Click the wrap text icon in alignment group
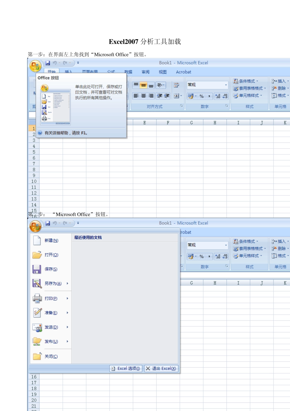This screenshot has width=290, height=411. point(176,85)
